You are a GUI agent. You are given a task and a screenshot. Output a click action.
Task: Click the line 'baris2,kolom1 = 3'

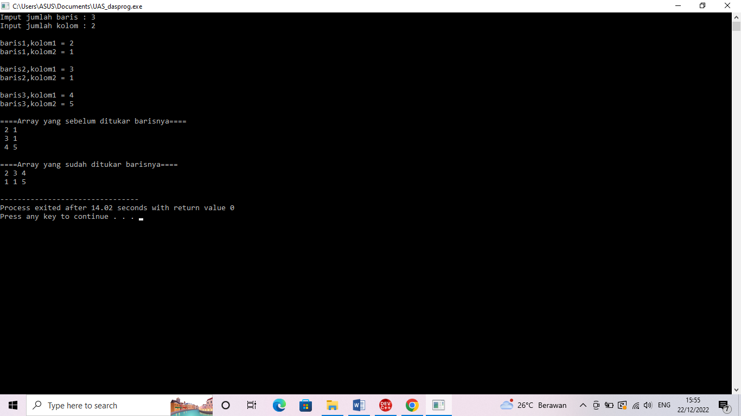point(37,69)
